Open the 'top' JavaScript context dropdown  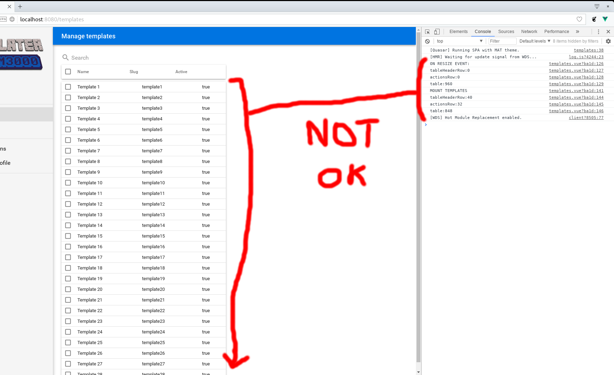(460, 41)
